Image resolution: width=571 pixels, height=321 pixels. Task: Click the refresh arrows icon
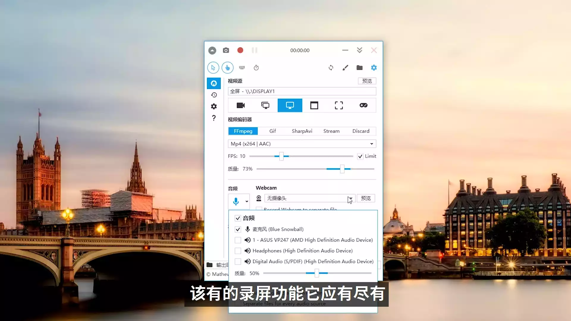(x=331, y=68)
